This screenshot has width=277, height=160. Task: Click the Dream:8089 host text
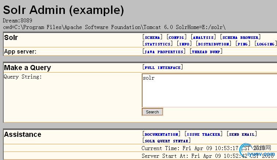click(18, 21)
